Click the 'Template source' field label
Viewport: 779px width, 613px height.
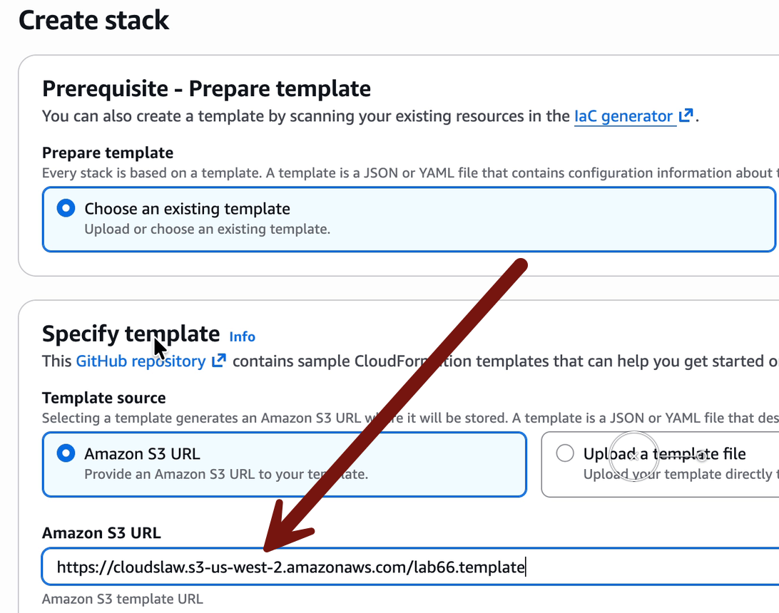(103, 398)
